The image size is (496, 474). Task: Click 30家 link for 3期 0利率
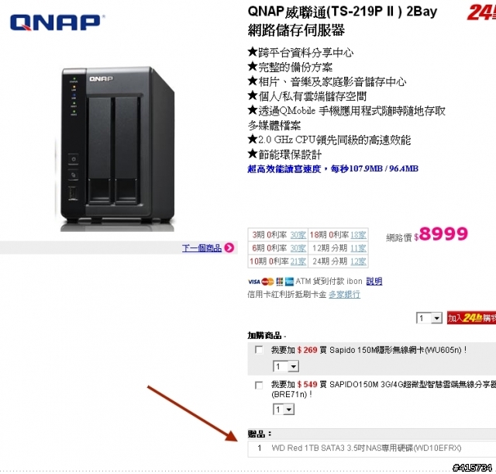click(x=298, y=235)
